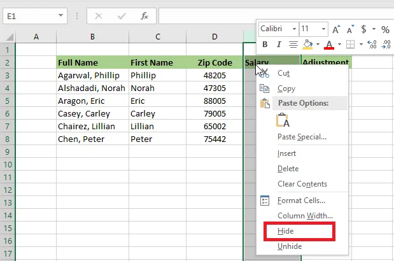Click the Zip Code header cell
Screen dimensions: 394x261
click(x=215, y=62)
